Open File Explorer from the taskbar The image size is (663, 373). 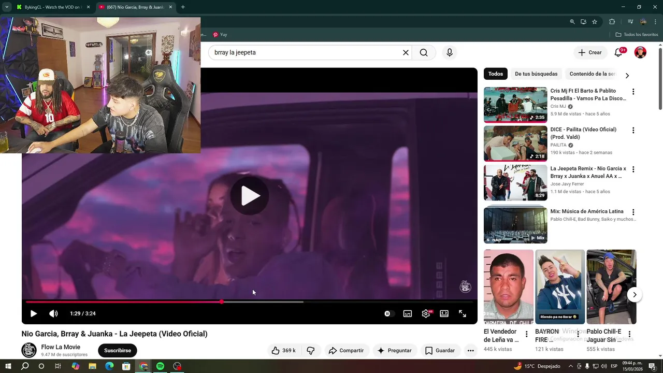pyautogui.click(x=93, y=366)
